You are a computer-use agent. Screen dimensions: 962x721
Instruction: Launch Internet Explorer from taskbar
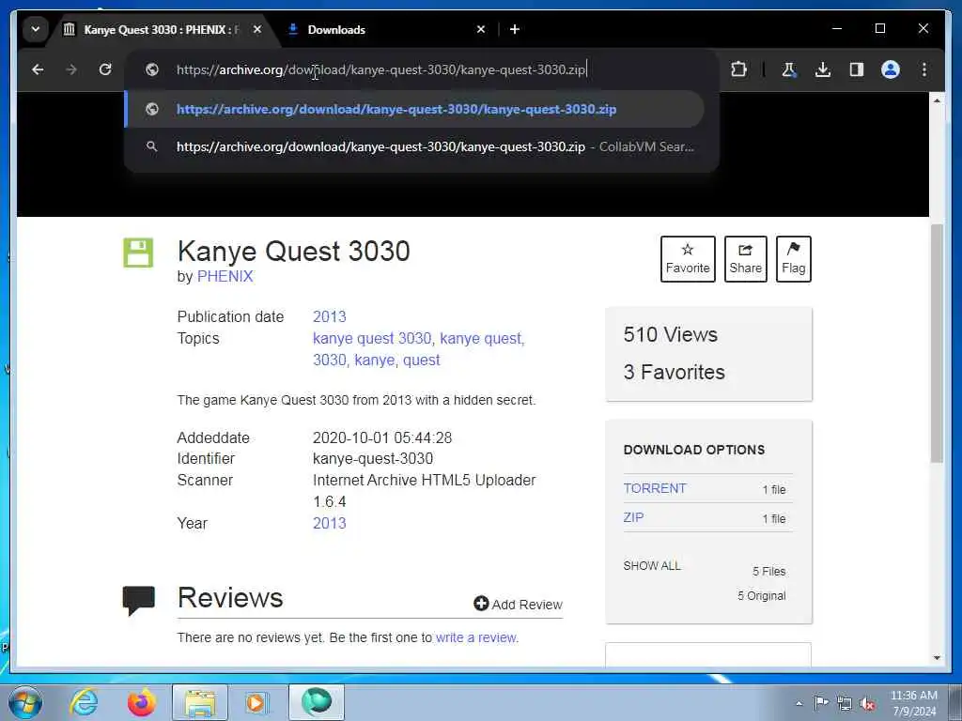84,702
